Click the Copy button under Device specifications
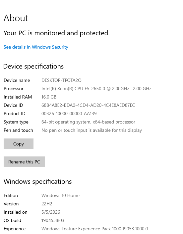The width and height of the screenshot is (183, 234). (x=19, y=143)
